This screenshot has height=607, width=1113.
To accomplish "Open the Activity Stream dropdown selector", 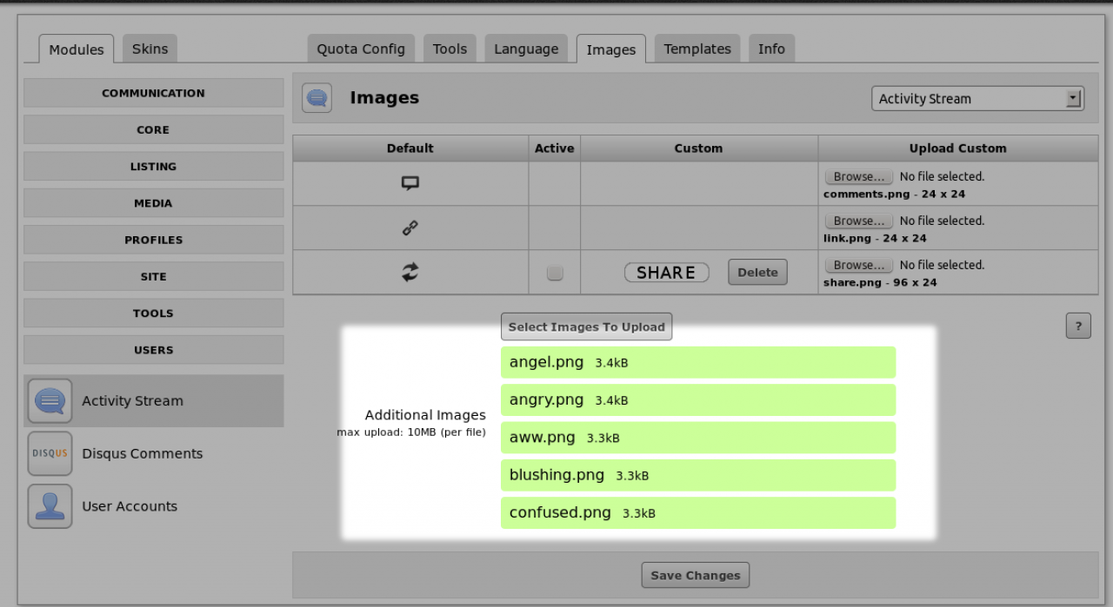I will [x=977, y=99].
